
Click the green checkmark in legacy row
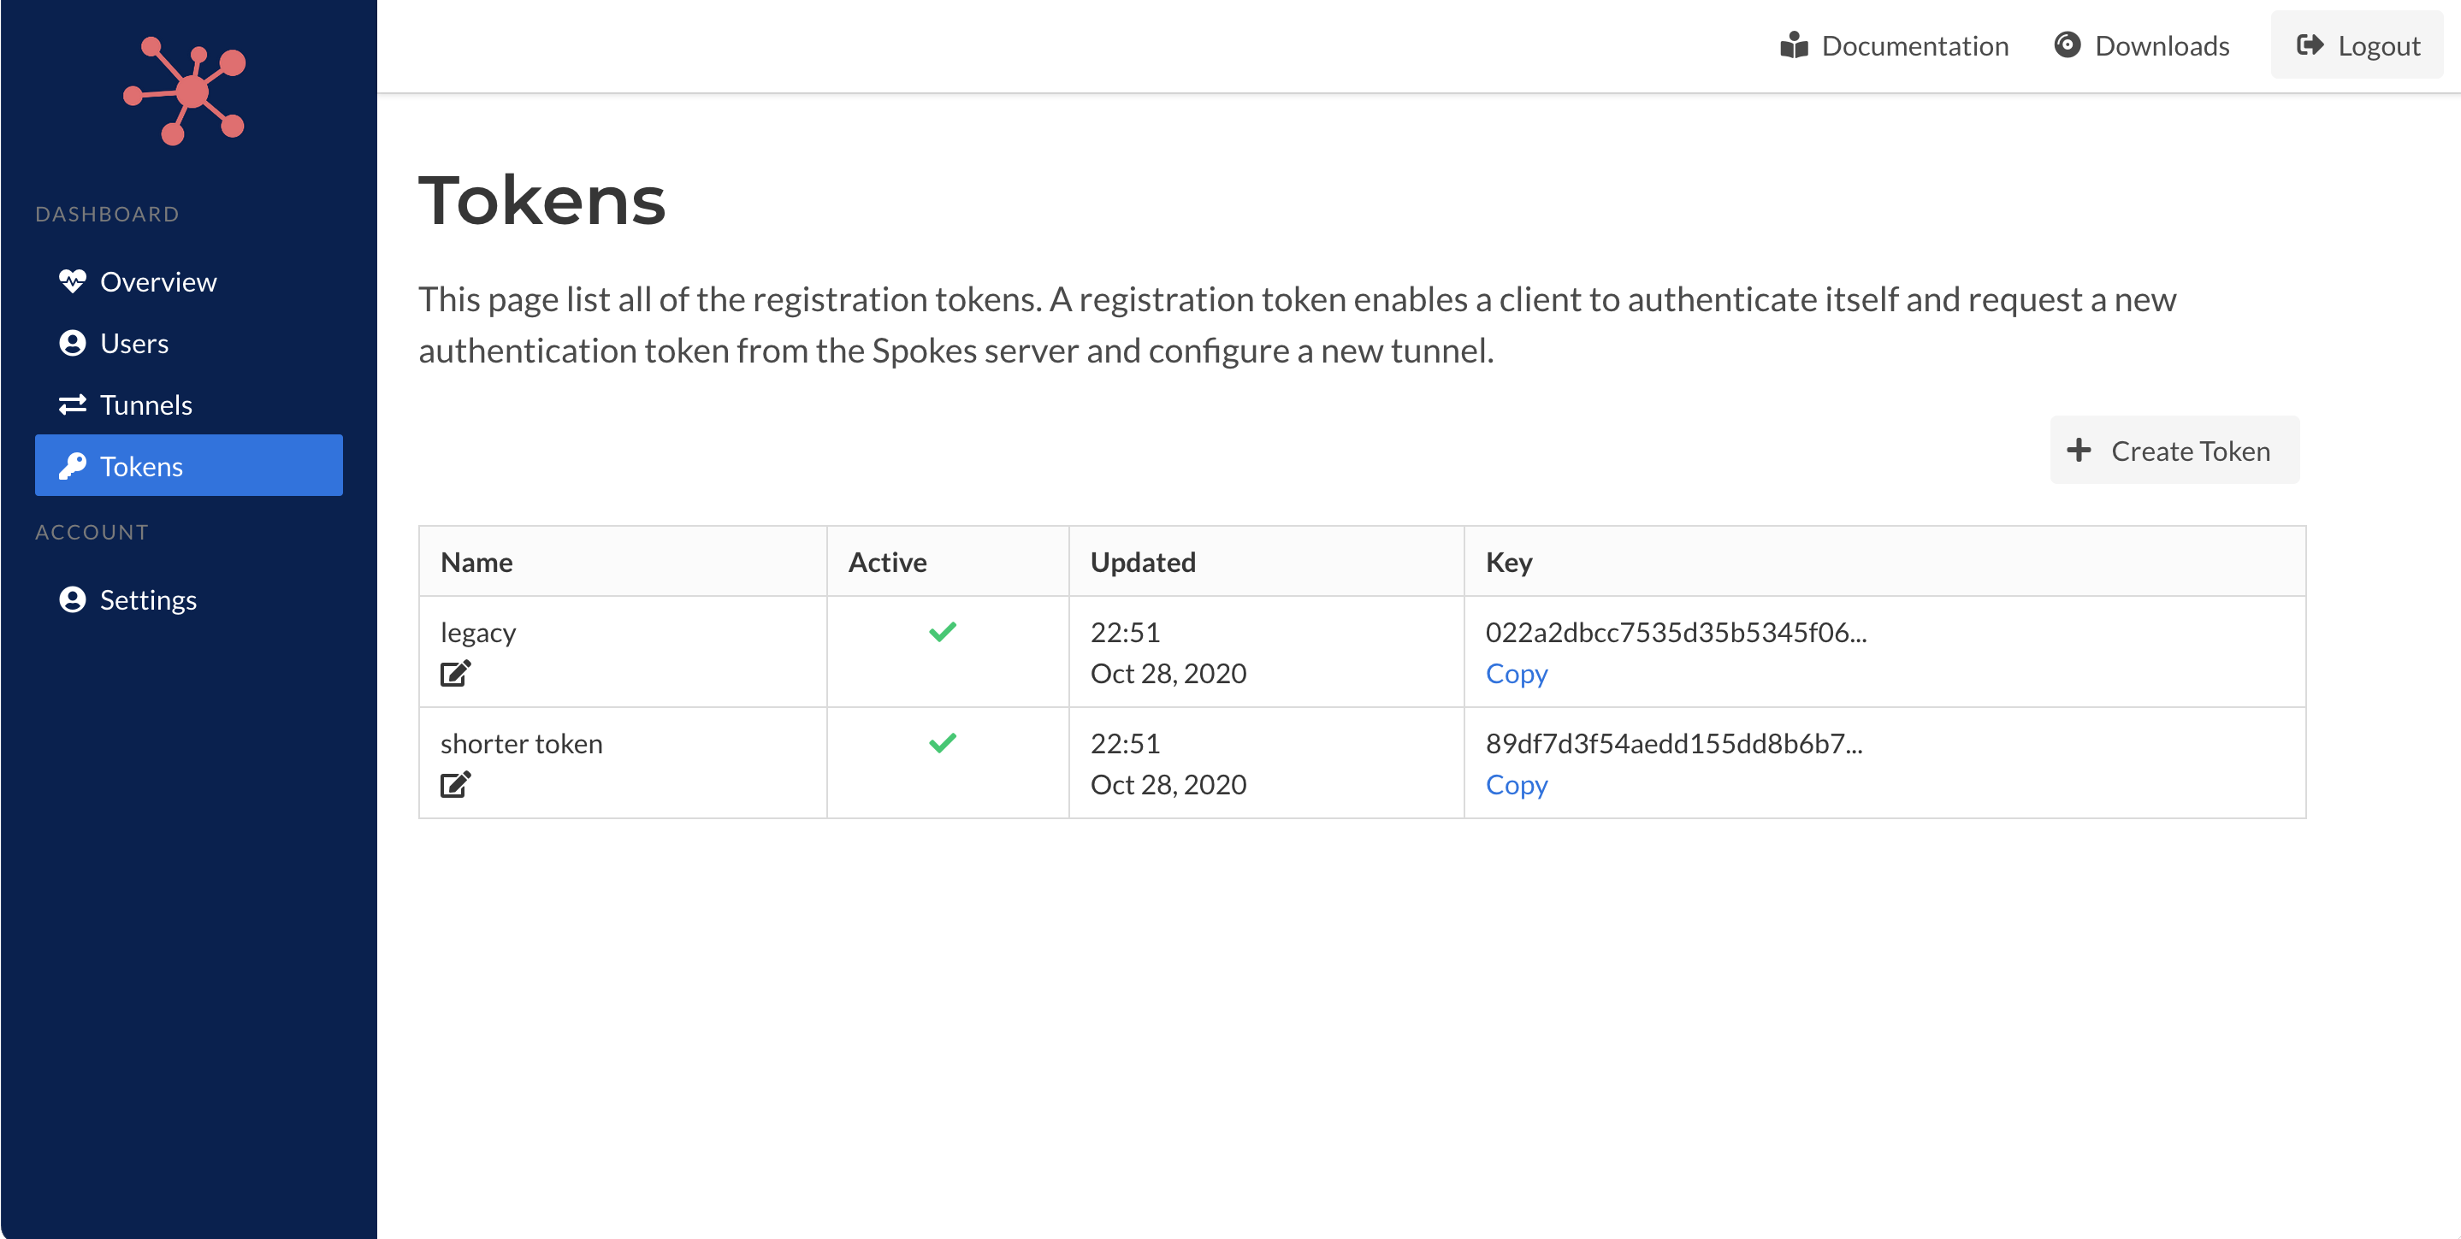tap(943, 631)
